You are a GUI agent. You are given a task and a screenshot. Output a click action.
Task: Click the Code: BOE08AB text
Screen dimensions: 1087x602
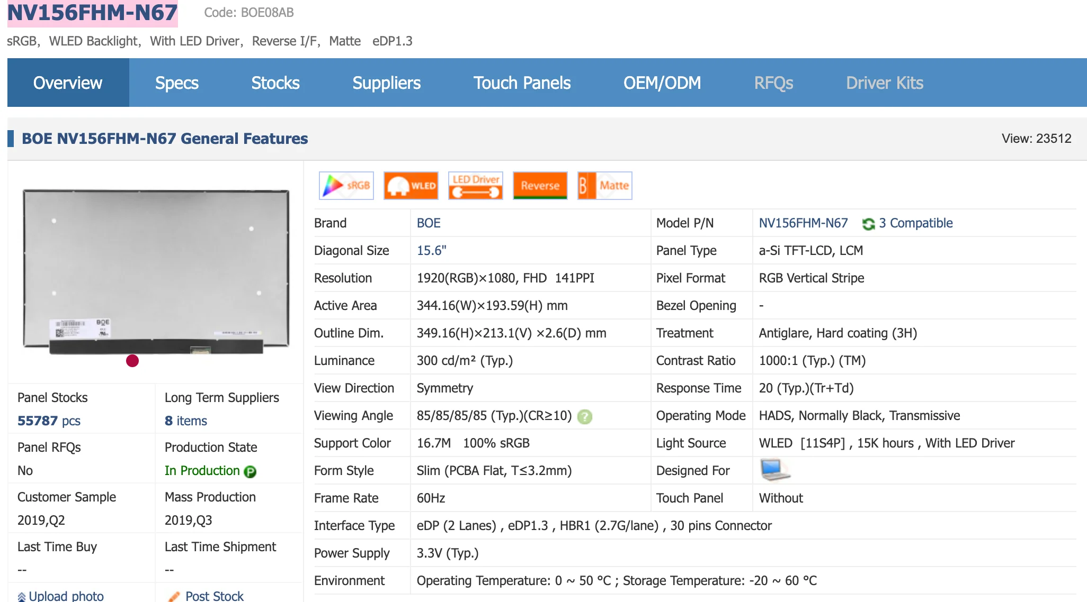[x=249, y=13]
